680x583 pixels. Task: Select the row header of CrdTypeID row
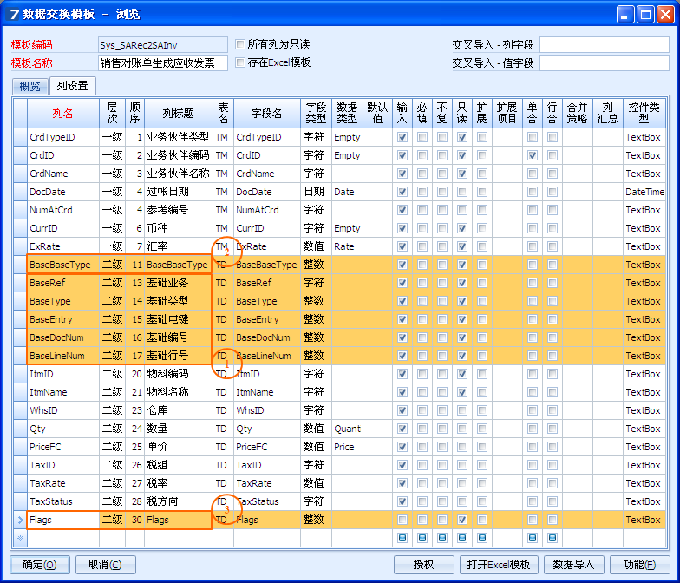pos(20,137)
